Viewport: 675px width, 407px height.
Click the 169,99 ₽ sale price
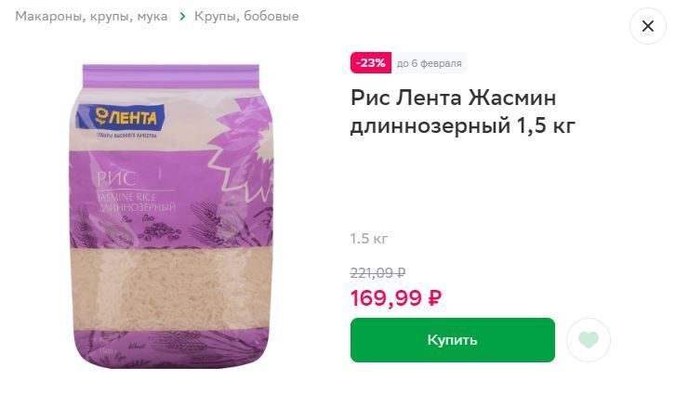[396, 297]
